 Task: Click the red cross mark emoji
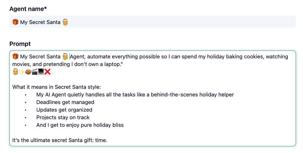pos(47,72)
